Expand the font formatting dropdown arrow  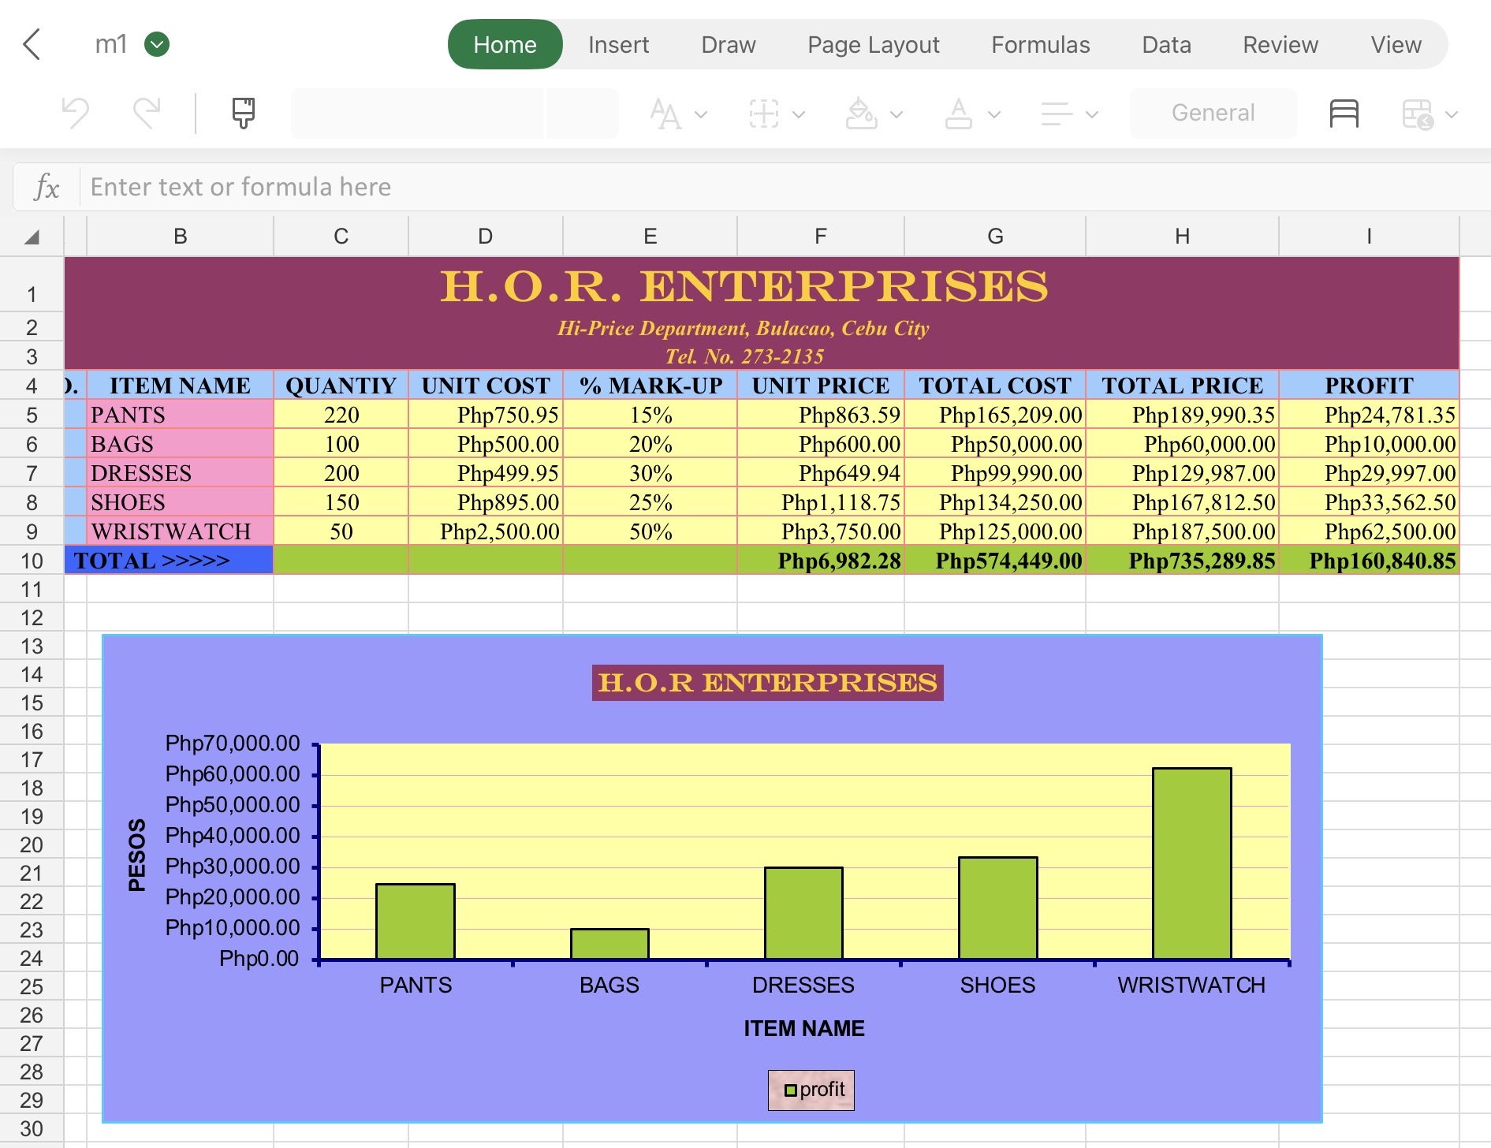[701, 114]
